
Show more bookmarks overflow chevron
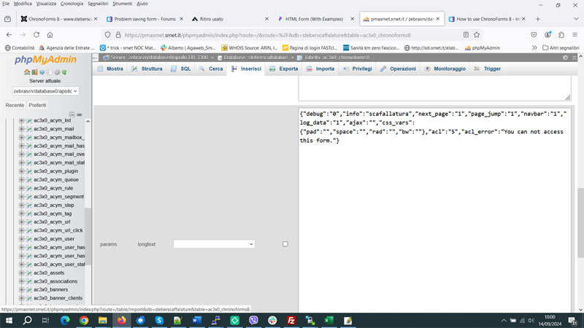[534, 47]
